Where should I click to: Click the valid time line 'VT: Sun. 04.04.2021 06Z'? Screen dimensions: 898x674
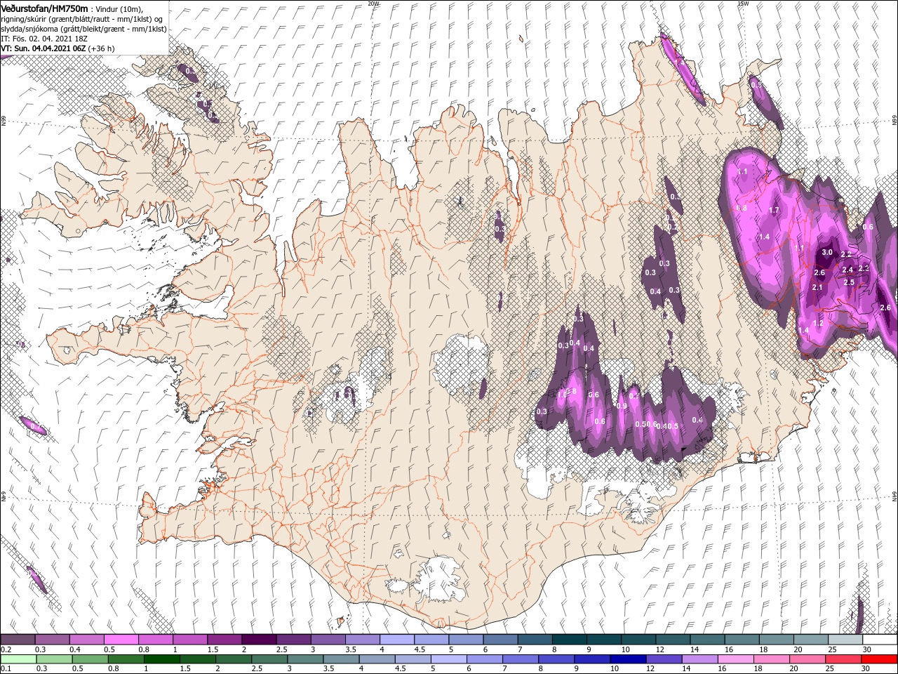[x=43, y=48]
